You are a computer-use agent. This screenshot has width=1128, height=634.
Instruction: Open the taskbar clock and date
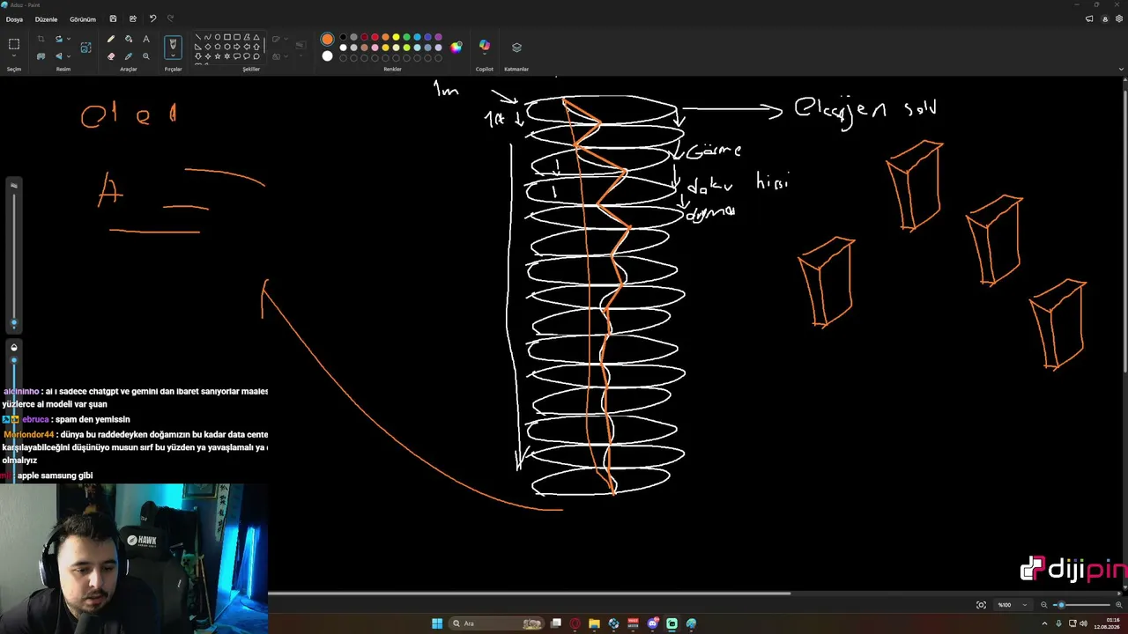pos(1106,623)
